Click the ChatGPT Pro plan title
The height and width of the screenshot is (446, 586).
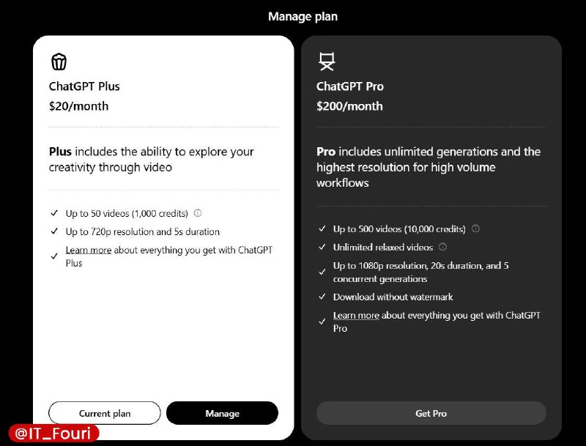pyautogui.click(x=350, y=86)
